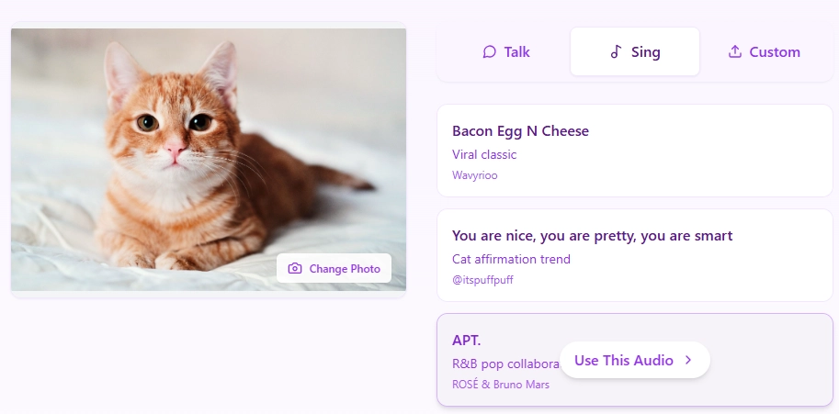Image resolution: width=839 pixels, height=414 pixels.
Task: Switch to the Talk tab
Action: coord(505,52)
